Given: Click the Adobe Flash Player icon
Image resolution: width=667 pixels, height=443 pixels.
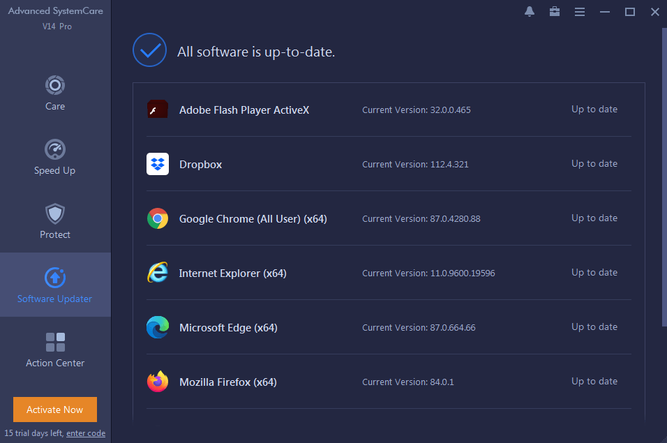Looking at the screenshot, I should (158, 110).
